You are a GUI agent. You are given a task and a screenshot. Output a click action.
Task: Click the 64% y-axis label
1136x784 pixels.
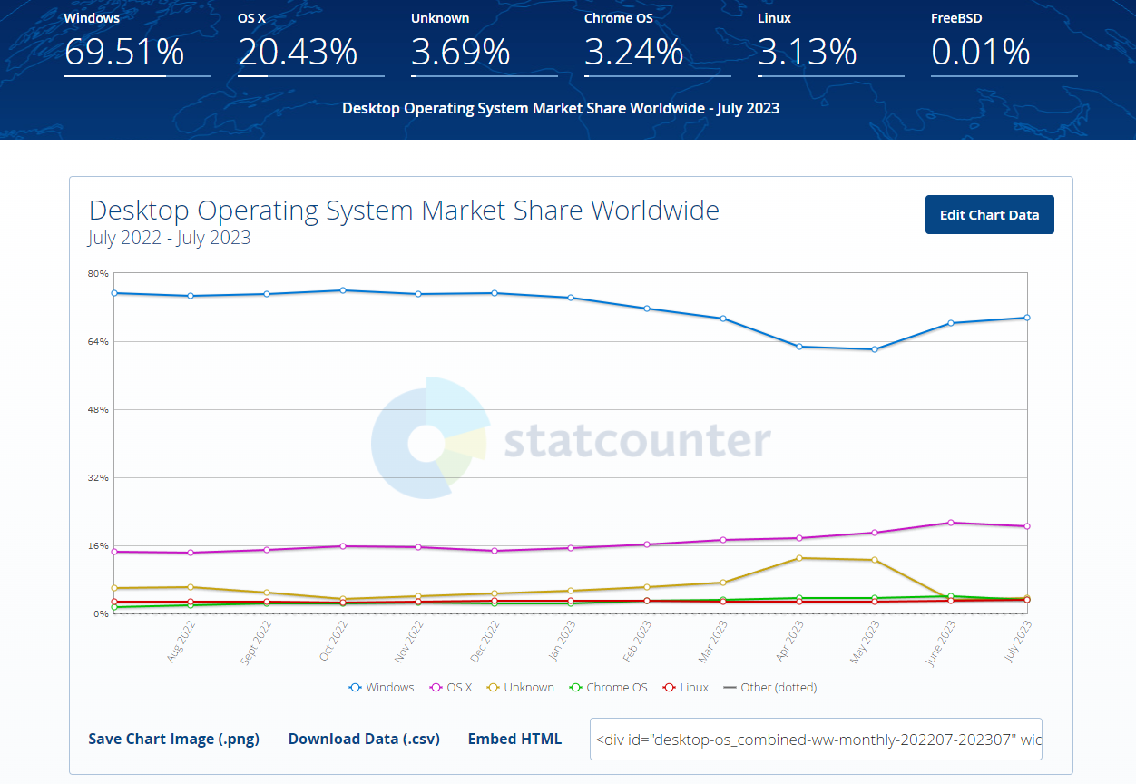click(98, 341)
